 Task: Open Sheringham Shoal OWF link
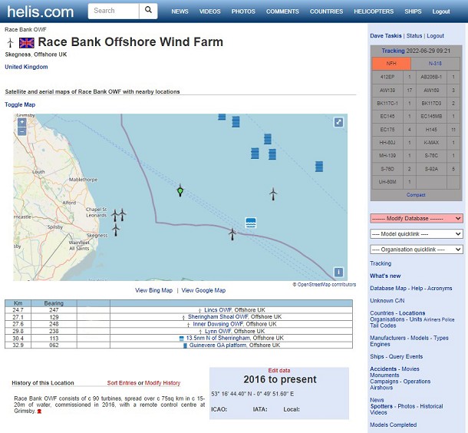click(218, 317)
